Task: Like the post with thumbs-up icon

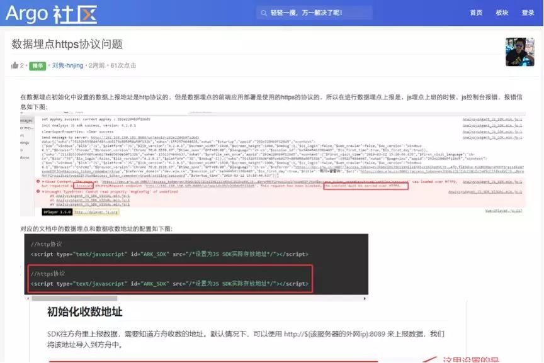Action: click(x=14, y=65)
